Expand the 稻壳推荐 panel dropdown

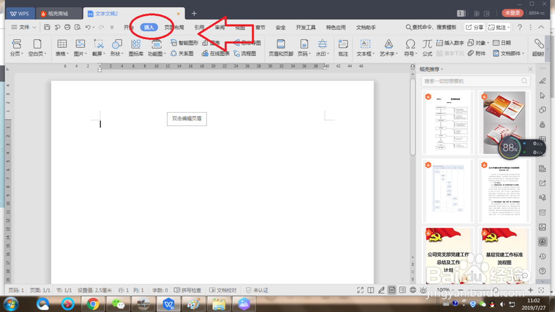442,69
